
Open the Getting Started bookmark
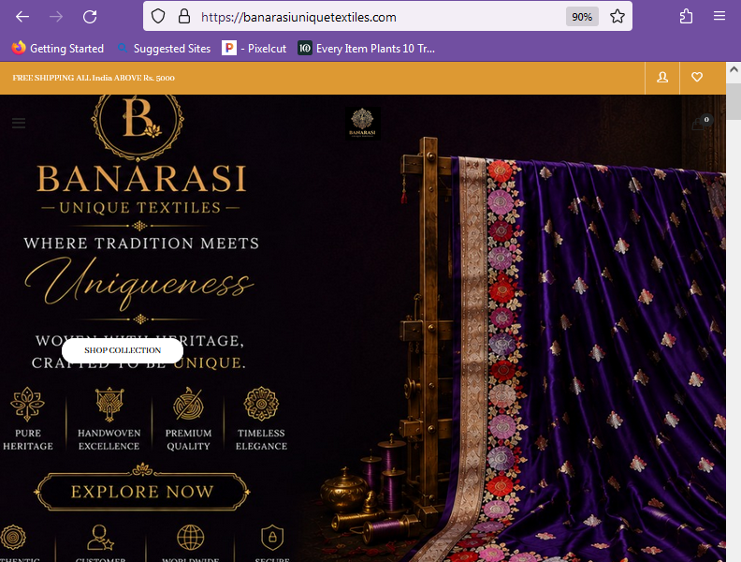point(58,49)
